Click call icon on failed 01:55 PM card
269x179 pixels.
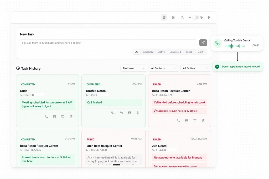tap(178, 121)
